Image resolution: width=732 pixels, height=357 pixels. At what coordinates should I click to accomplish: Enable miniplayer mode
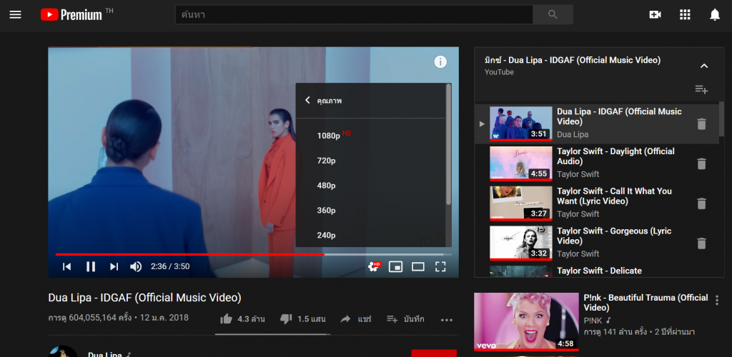(395, 266)
